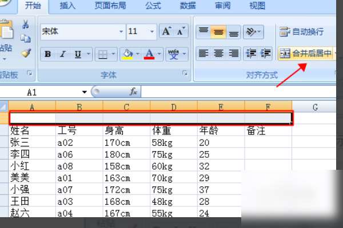Click the cell containing 158cm

(127, 166)
